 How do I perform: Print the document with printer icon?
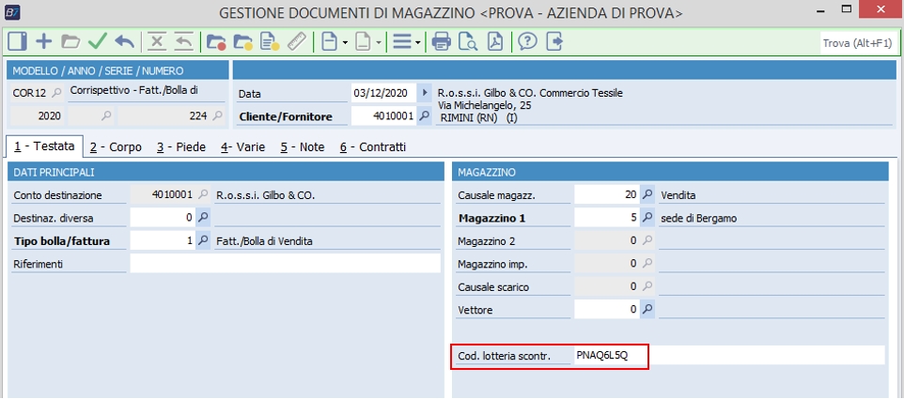point(441,42)
